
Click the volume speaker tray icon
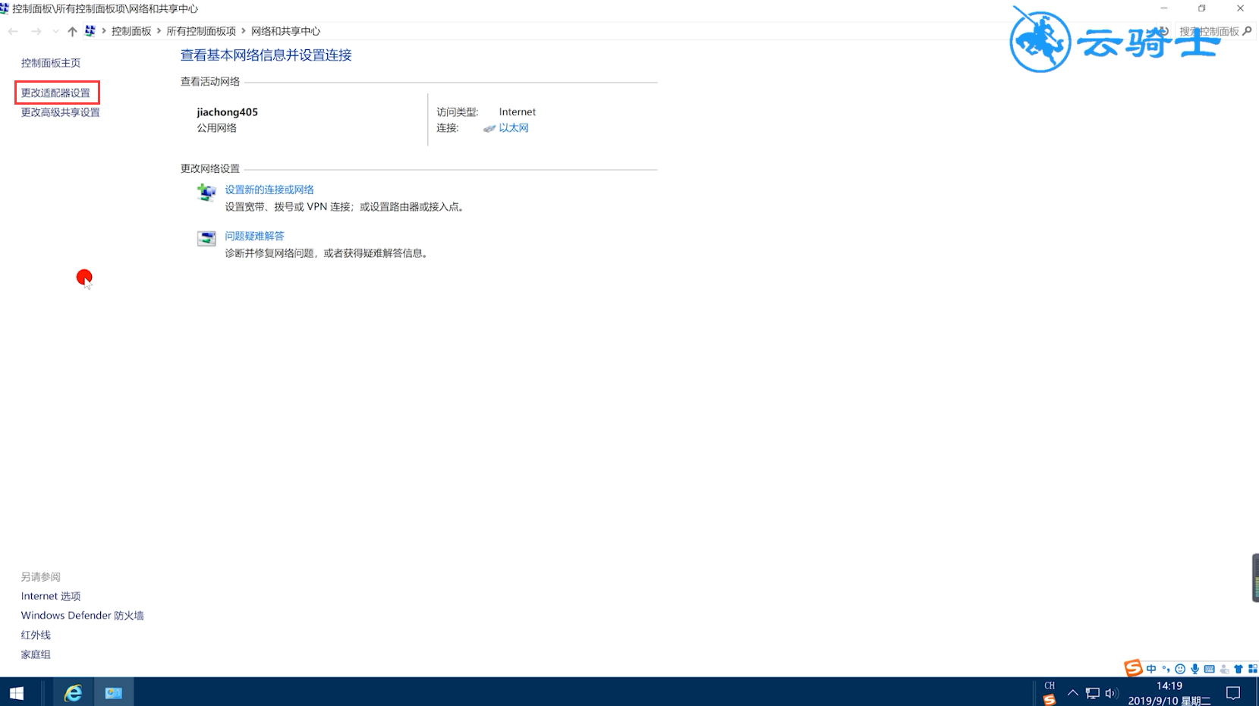[1111, 693]
